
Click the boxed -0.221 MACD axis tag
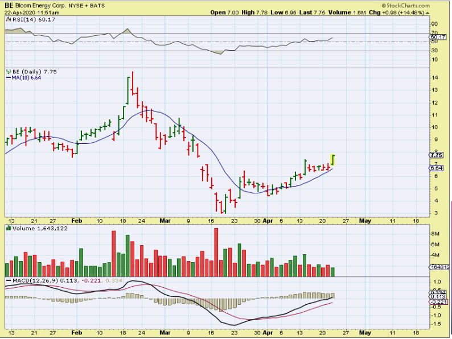438,302
